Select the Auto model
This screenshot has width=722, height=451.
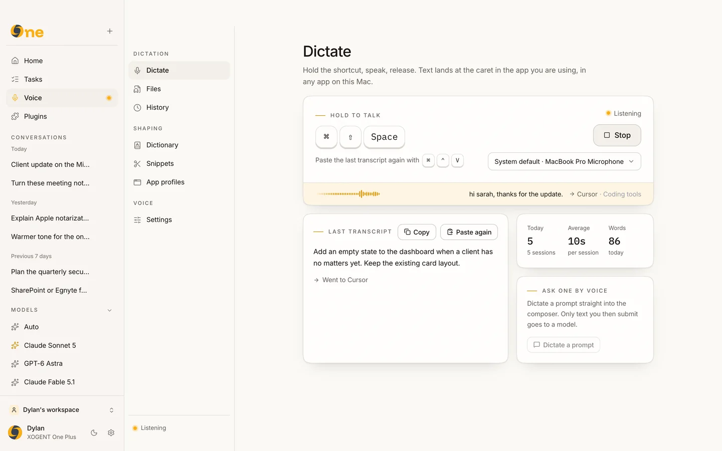(x=62, y=327)
